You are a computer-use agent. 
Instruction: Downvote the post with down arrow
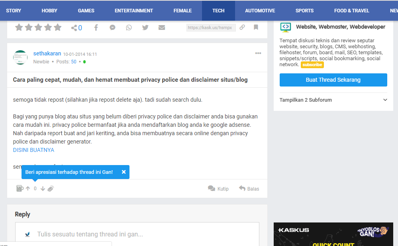(x=43, y=189)
